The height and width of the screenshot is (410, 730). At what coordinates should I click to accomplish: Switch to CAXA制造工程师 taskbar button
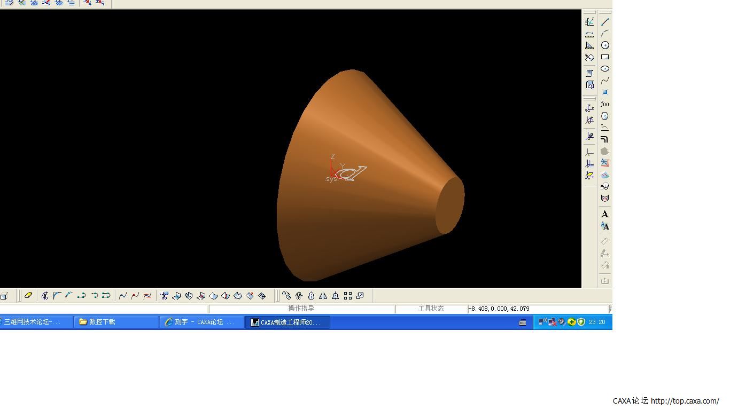point(288,322)
